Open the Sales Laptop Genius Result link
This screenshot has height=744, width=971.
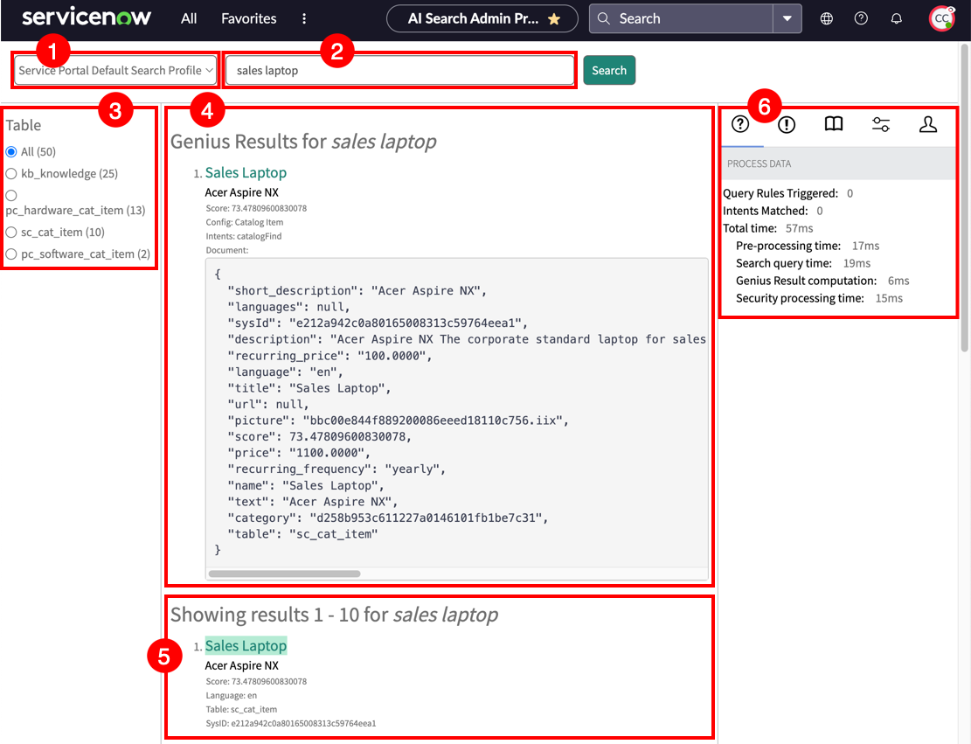coord(246,173)
